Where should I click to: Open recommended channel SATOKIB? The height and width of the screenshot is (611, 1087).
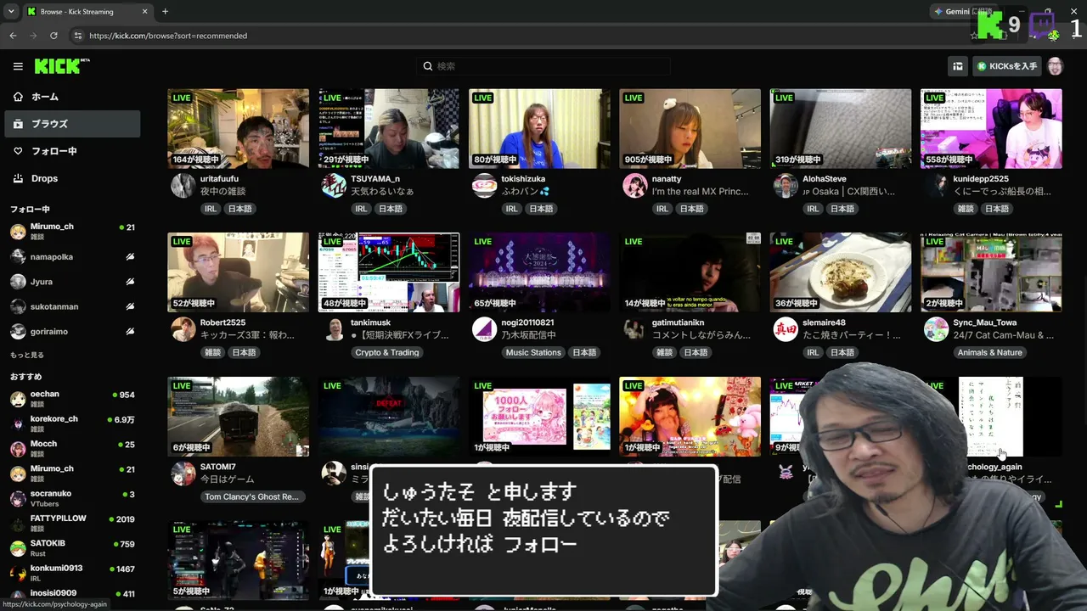70,547
